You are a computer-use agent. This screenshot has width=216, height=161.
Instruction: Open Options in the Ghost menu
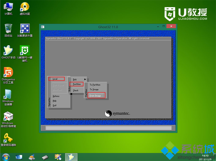[x=56, y=96]
